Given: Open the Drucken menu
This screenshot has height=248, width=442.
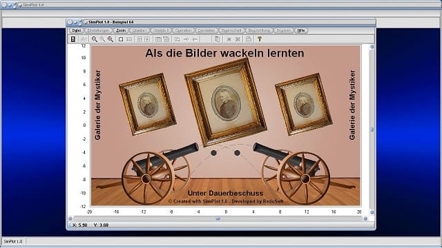Looking at the screenshot, I should [x=283, y=30].
